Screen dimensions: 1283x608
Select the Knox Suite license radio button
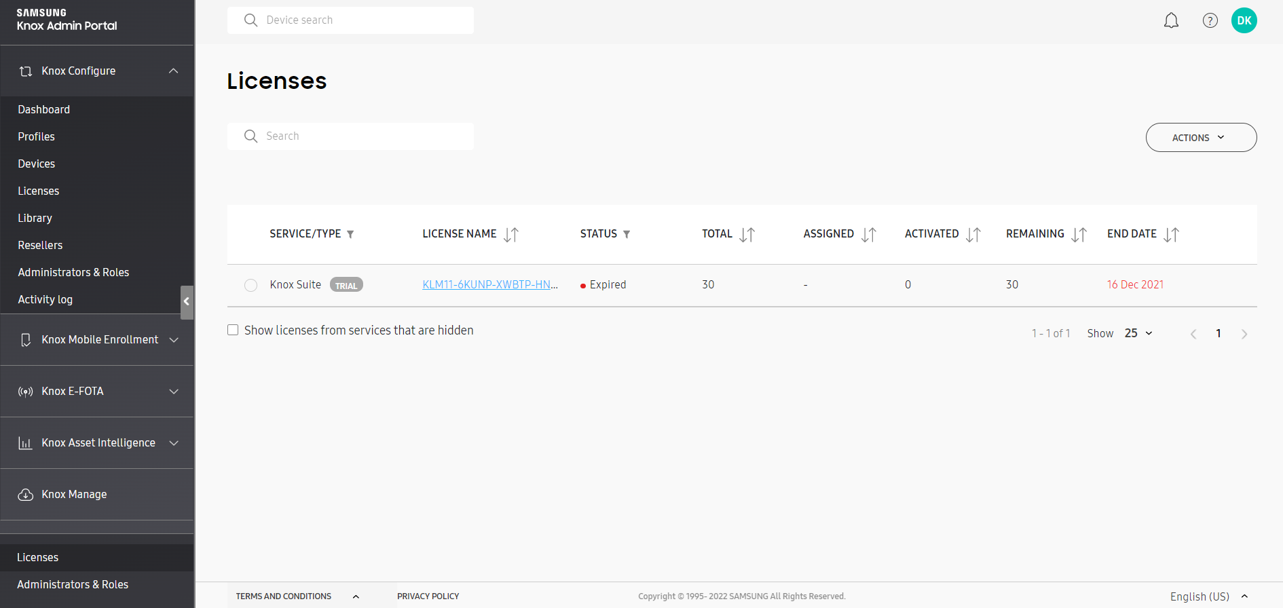(250, 285)
